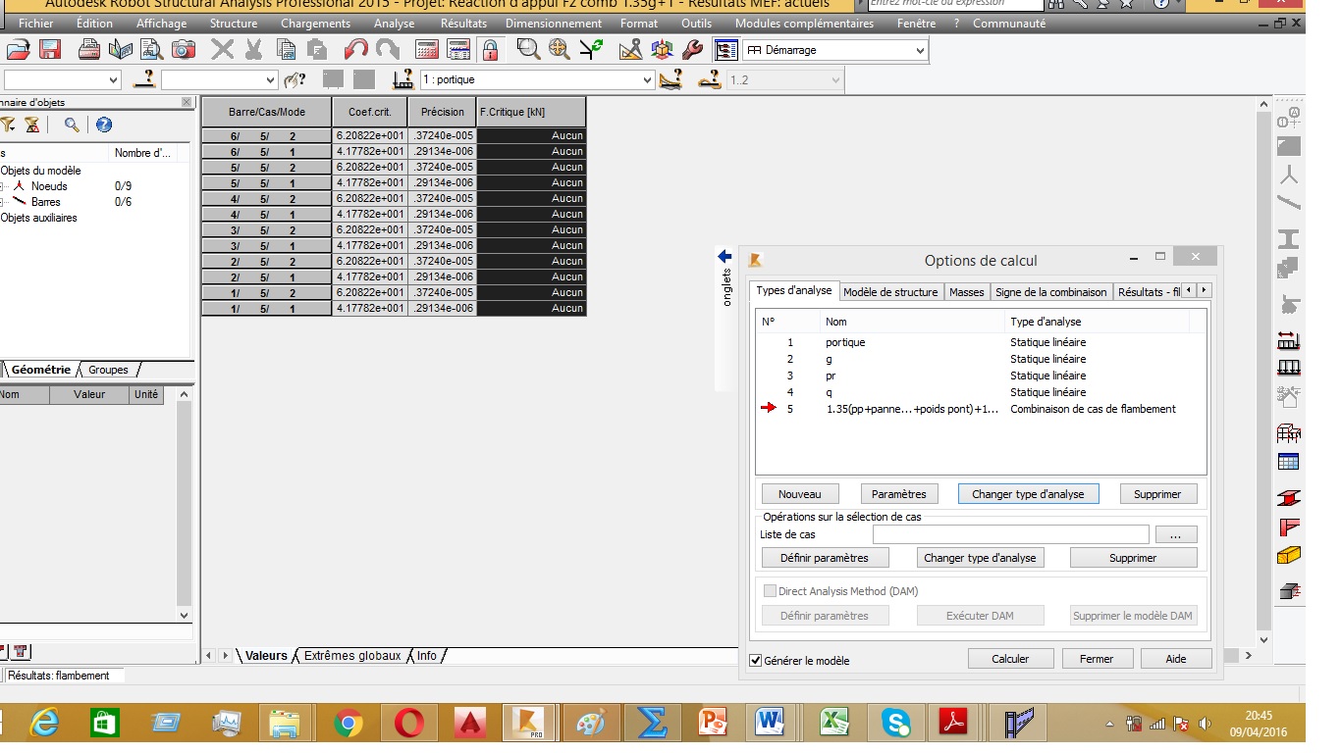Click the supports icon in right toolbar
Screen dimensions: 1341x753
[x=1289, y=306]
